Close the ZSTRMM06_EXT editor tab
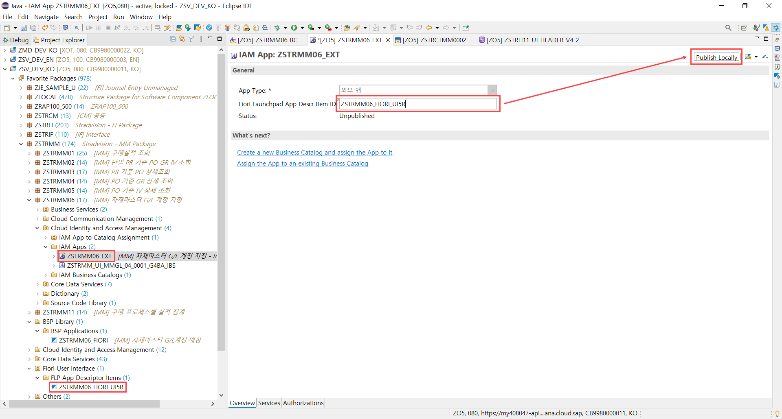782x419 pixels. pyautogui.click(x=388, y=40)
